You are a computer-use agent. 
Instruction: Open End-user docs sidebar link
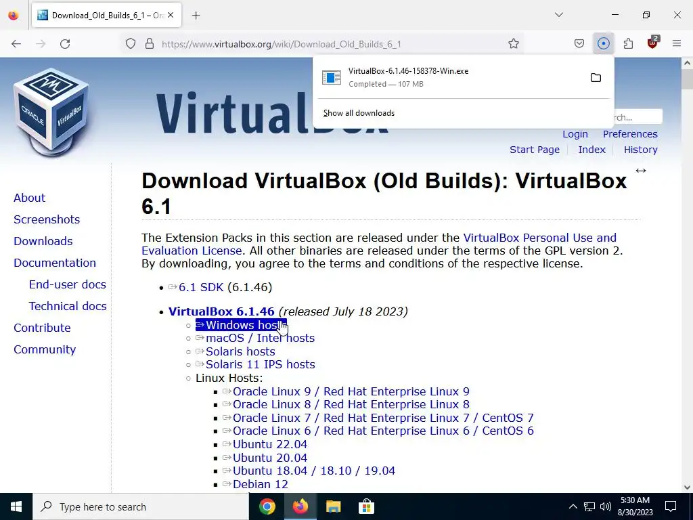(x=68, y=284)
